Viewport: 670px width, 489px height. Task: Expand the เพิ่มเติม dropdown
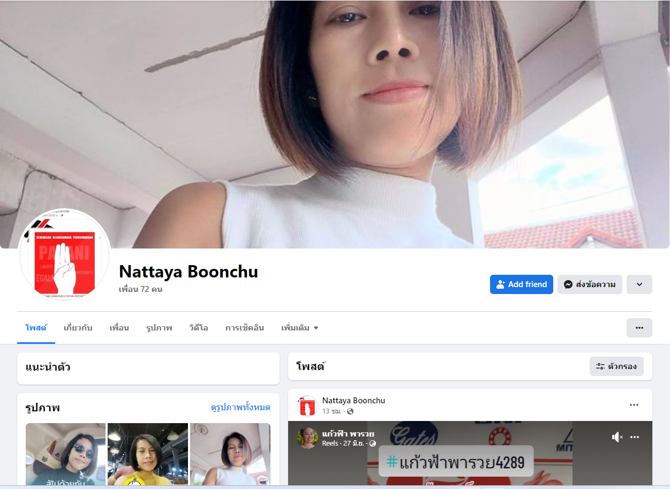point(299,328)
